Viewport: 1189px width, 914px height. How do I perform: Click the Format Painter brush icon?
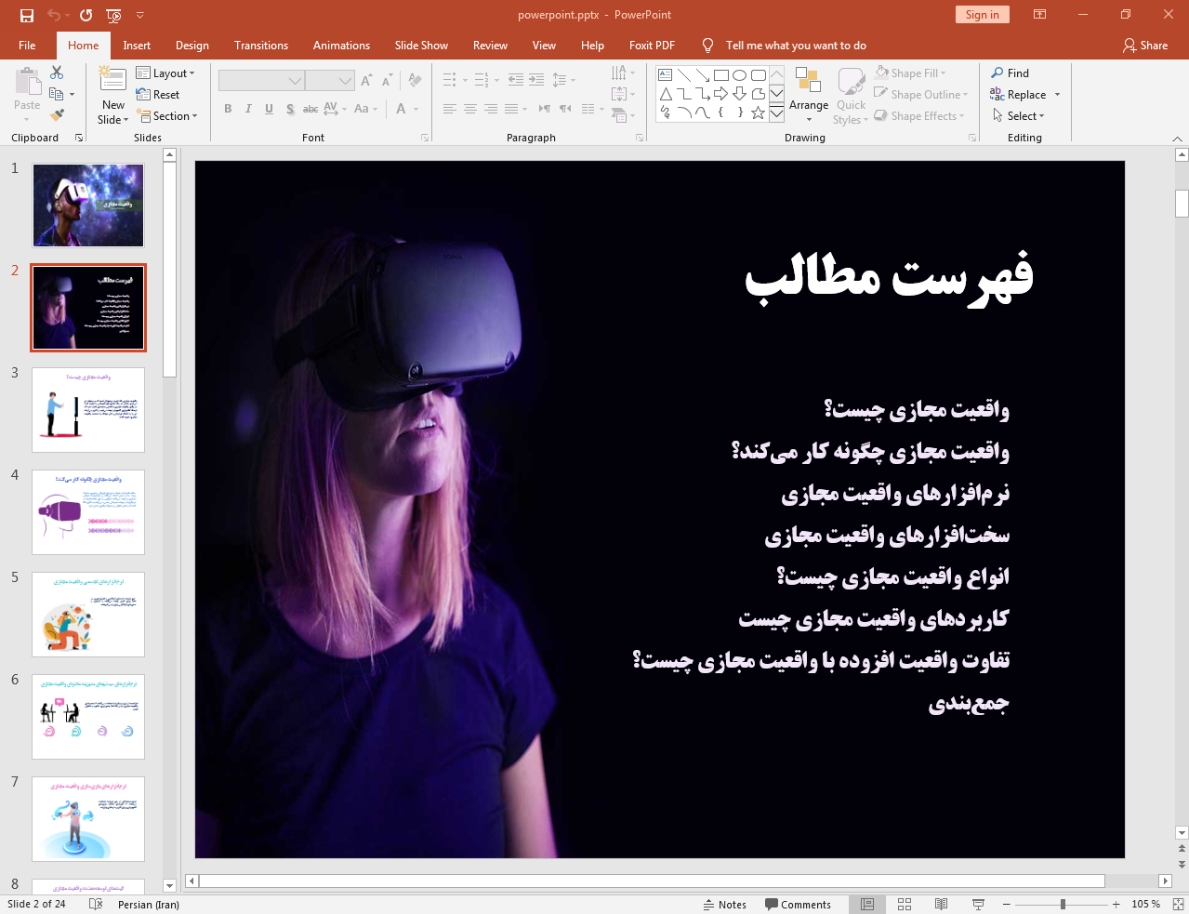click(x=57, y=115)
